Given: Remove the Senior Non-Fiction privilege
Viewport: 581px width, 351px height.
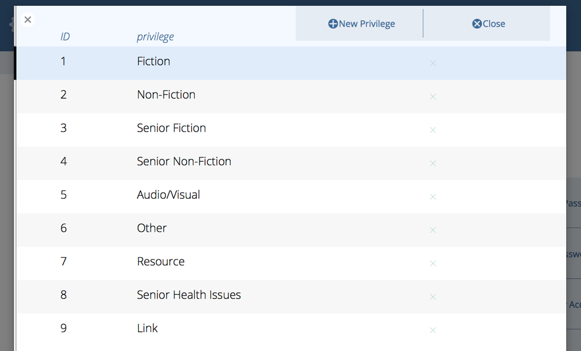Looking at the screenshot, I should coord(433,163).
